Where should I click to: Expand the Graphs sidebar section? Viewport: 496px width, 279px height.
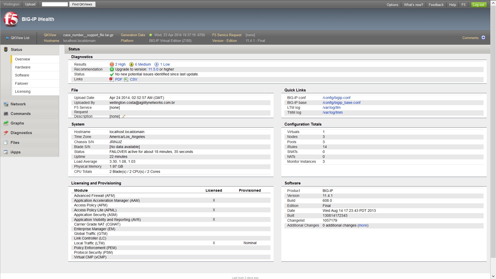tap(17, 123)
